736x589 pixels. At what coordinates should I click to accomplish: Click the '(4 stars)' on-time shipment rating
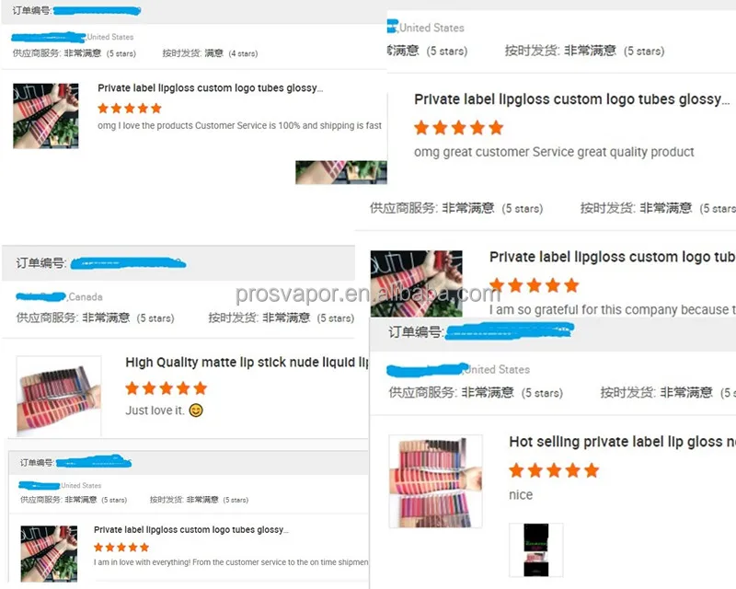243,53
